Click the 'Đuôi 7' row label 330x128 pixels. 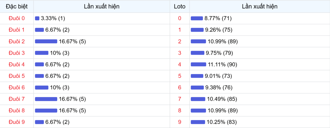pyautogui.click(x=17, y=99)
